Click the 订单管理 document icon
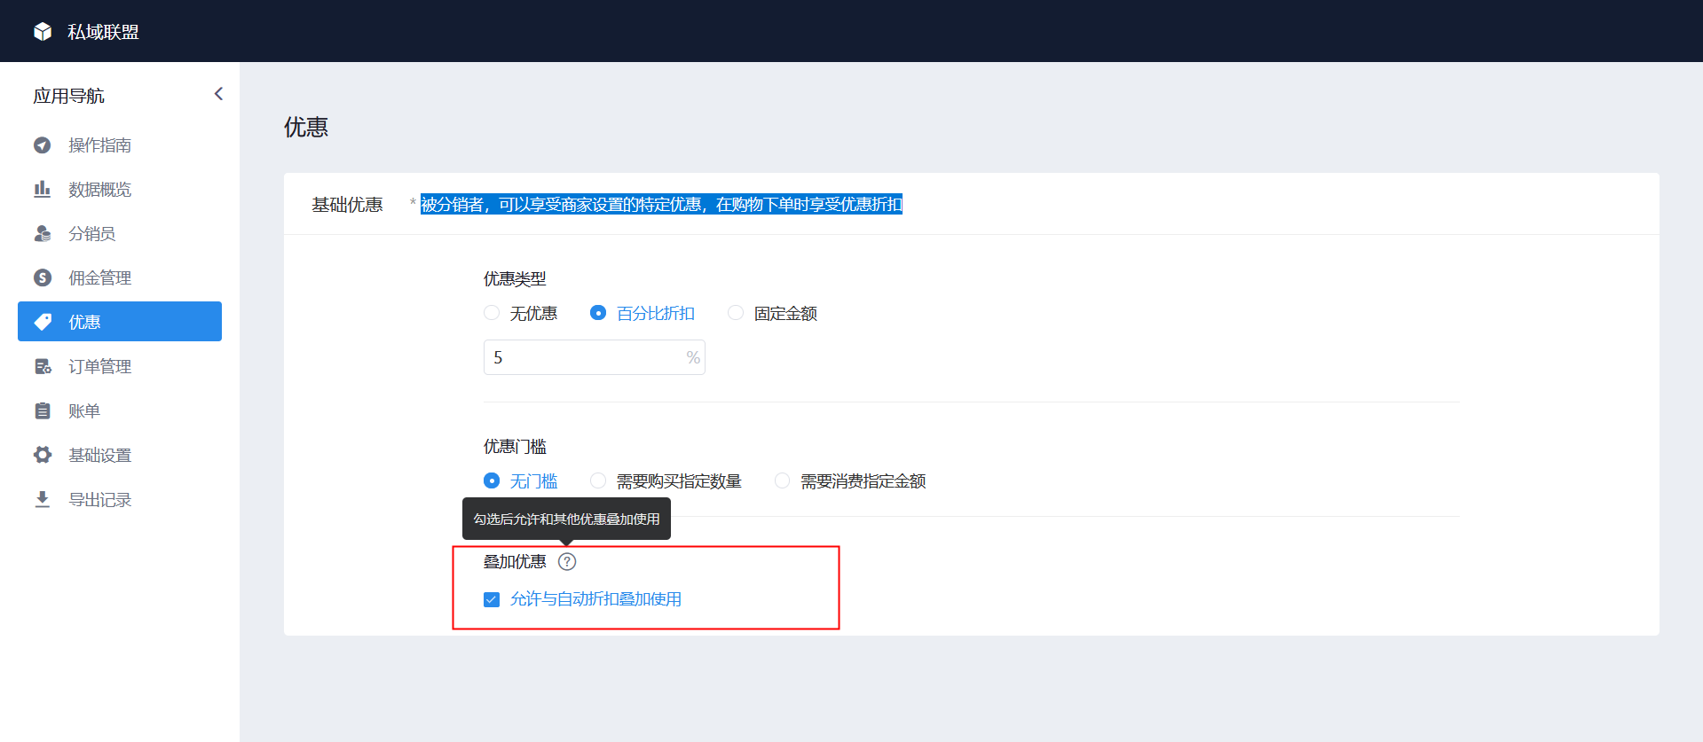 (43, 366)
